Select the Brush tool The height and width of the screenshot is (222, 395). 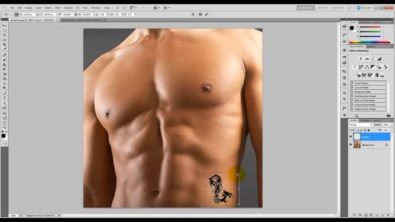pyautogui.click(x=4, y=59)
